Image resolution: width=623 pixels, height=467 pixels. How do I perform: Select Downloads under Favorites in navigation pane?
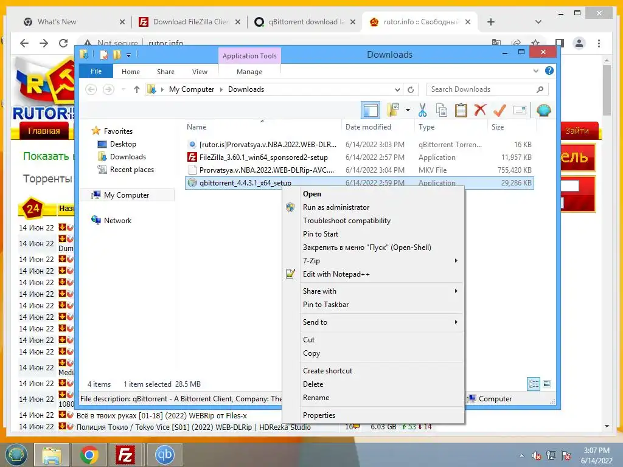click(x=128, y=157)
